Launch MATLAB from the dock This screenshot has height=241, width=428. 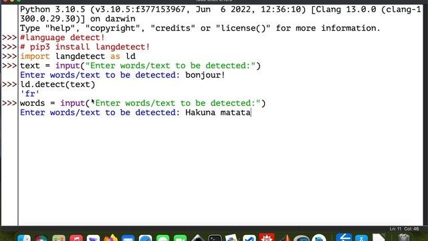pos(285,238)
